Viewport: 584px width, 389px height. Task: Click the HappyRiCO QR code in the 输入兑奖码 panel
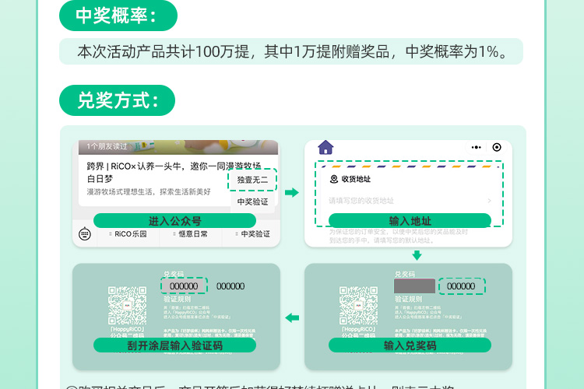(358, 305)
